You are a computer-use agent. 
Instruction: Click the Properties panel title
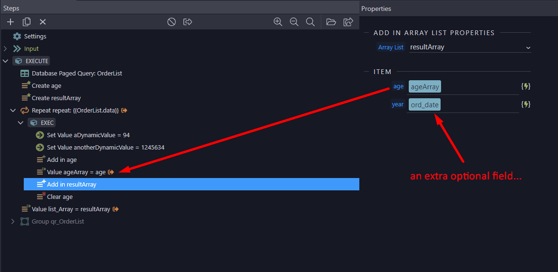(x=376, y=9)
